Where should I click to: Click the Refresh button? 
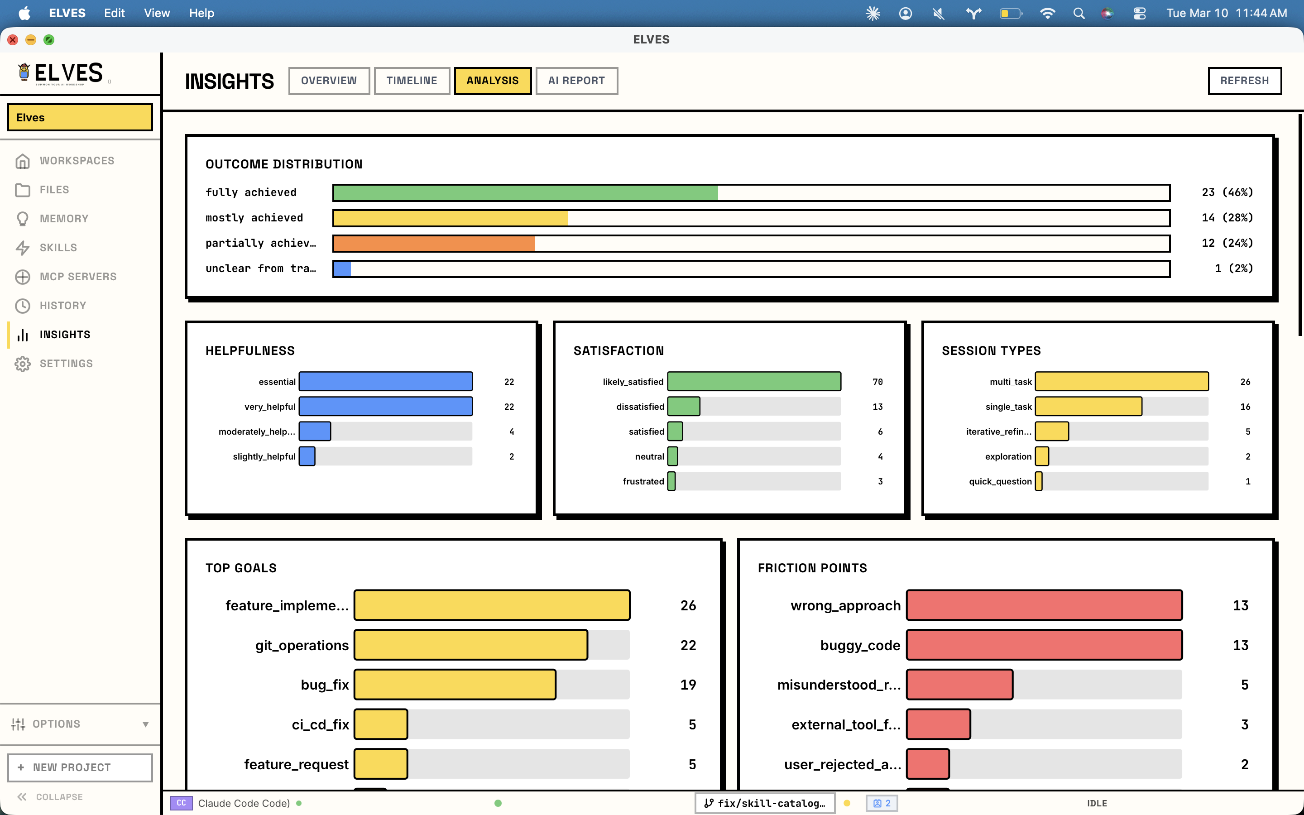(x=1244, y=81)
